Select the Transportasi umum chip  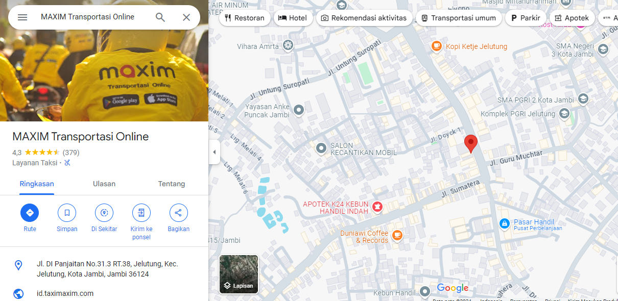point(459,18)
